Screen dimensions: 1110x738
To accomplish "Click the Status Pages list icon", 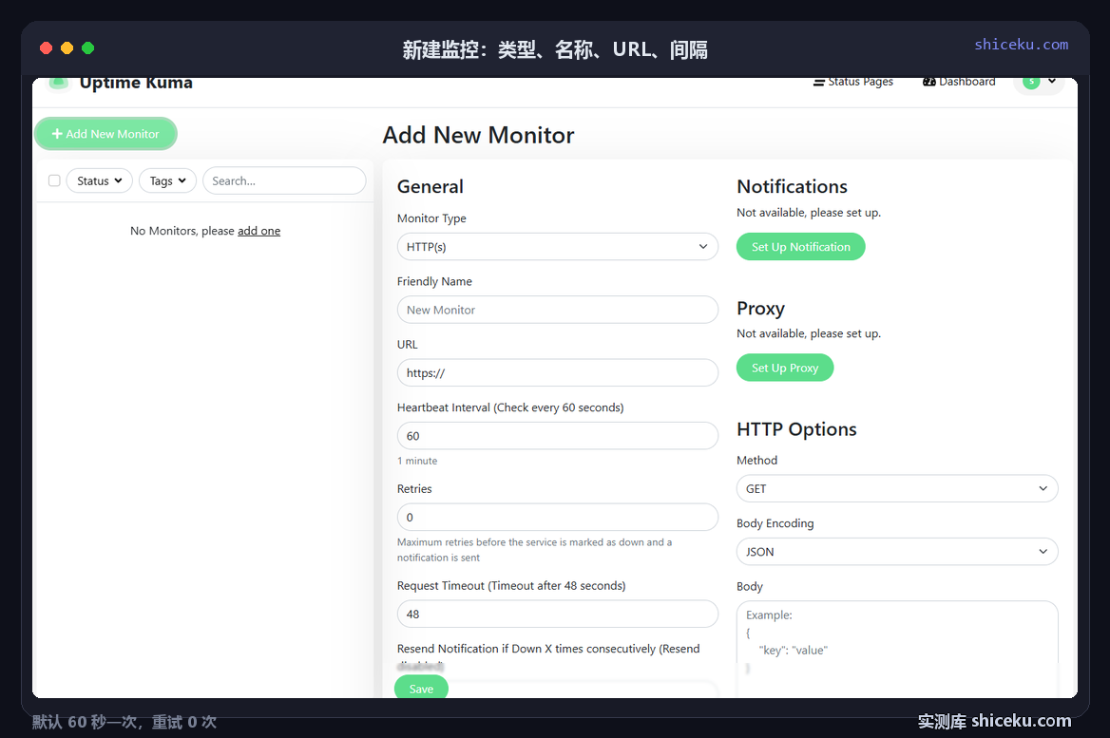I will pos(819,82).
